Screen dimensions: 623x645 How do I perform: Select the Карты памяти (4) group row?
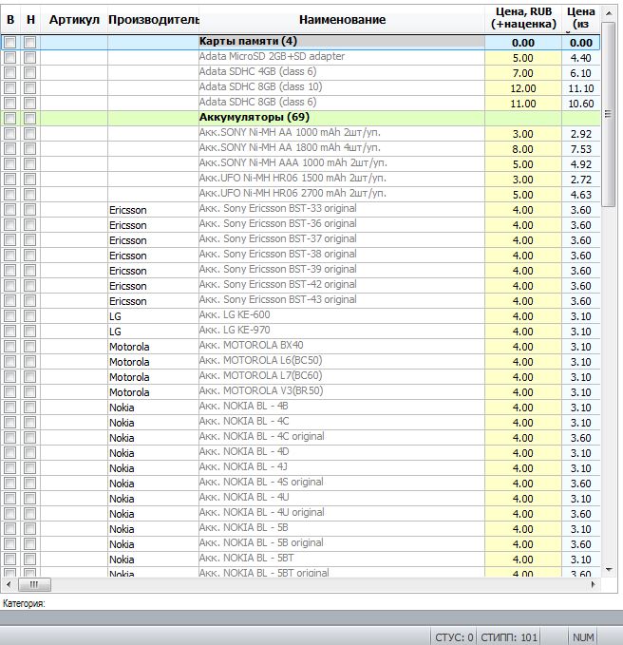300,43
